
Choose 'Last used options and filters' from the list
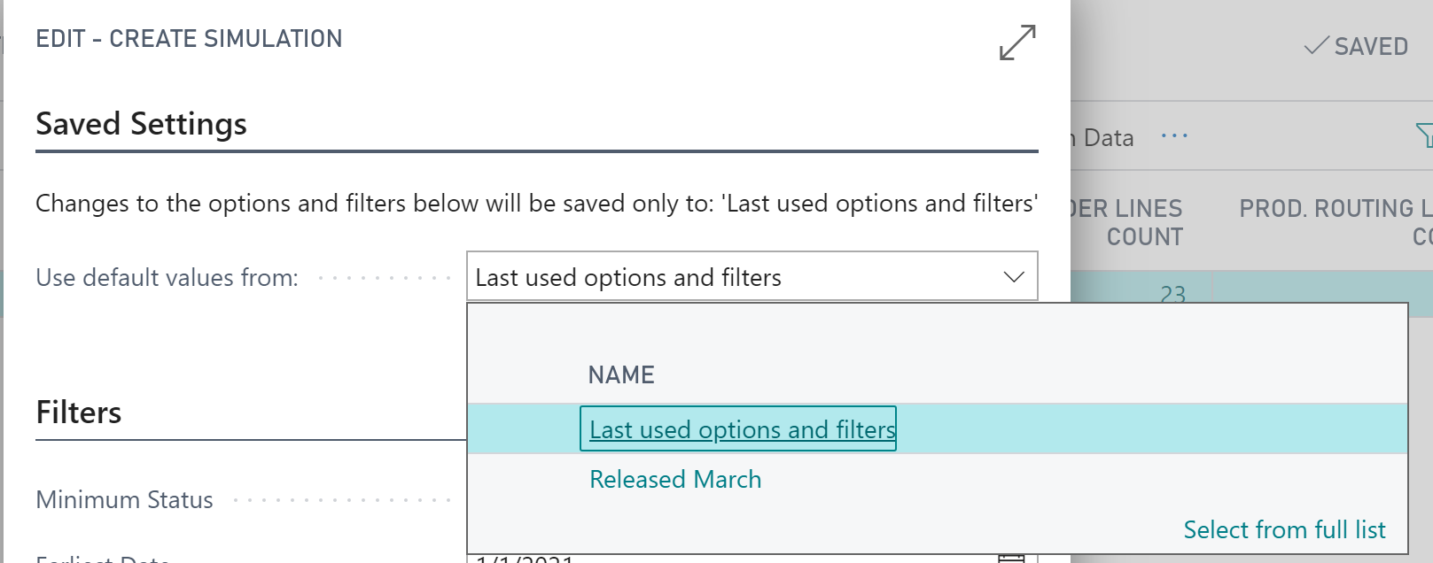tap(742, 429)
